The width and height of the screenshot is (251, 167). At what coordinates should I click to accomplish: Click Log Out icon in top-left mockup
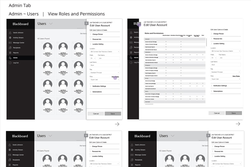pos(10,63)
